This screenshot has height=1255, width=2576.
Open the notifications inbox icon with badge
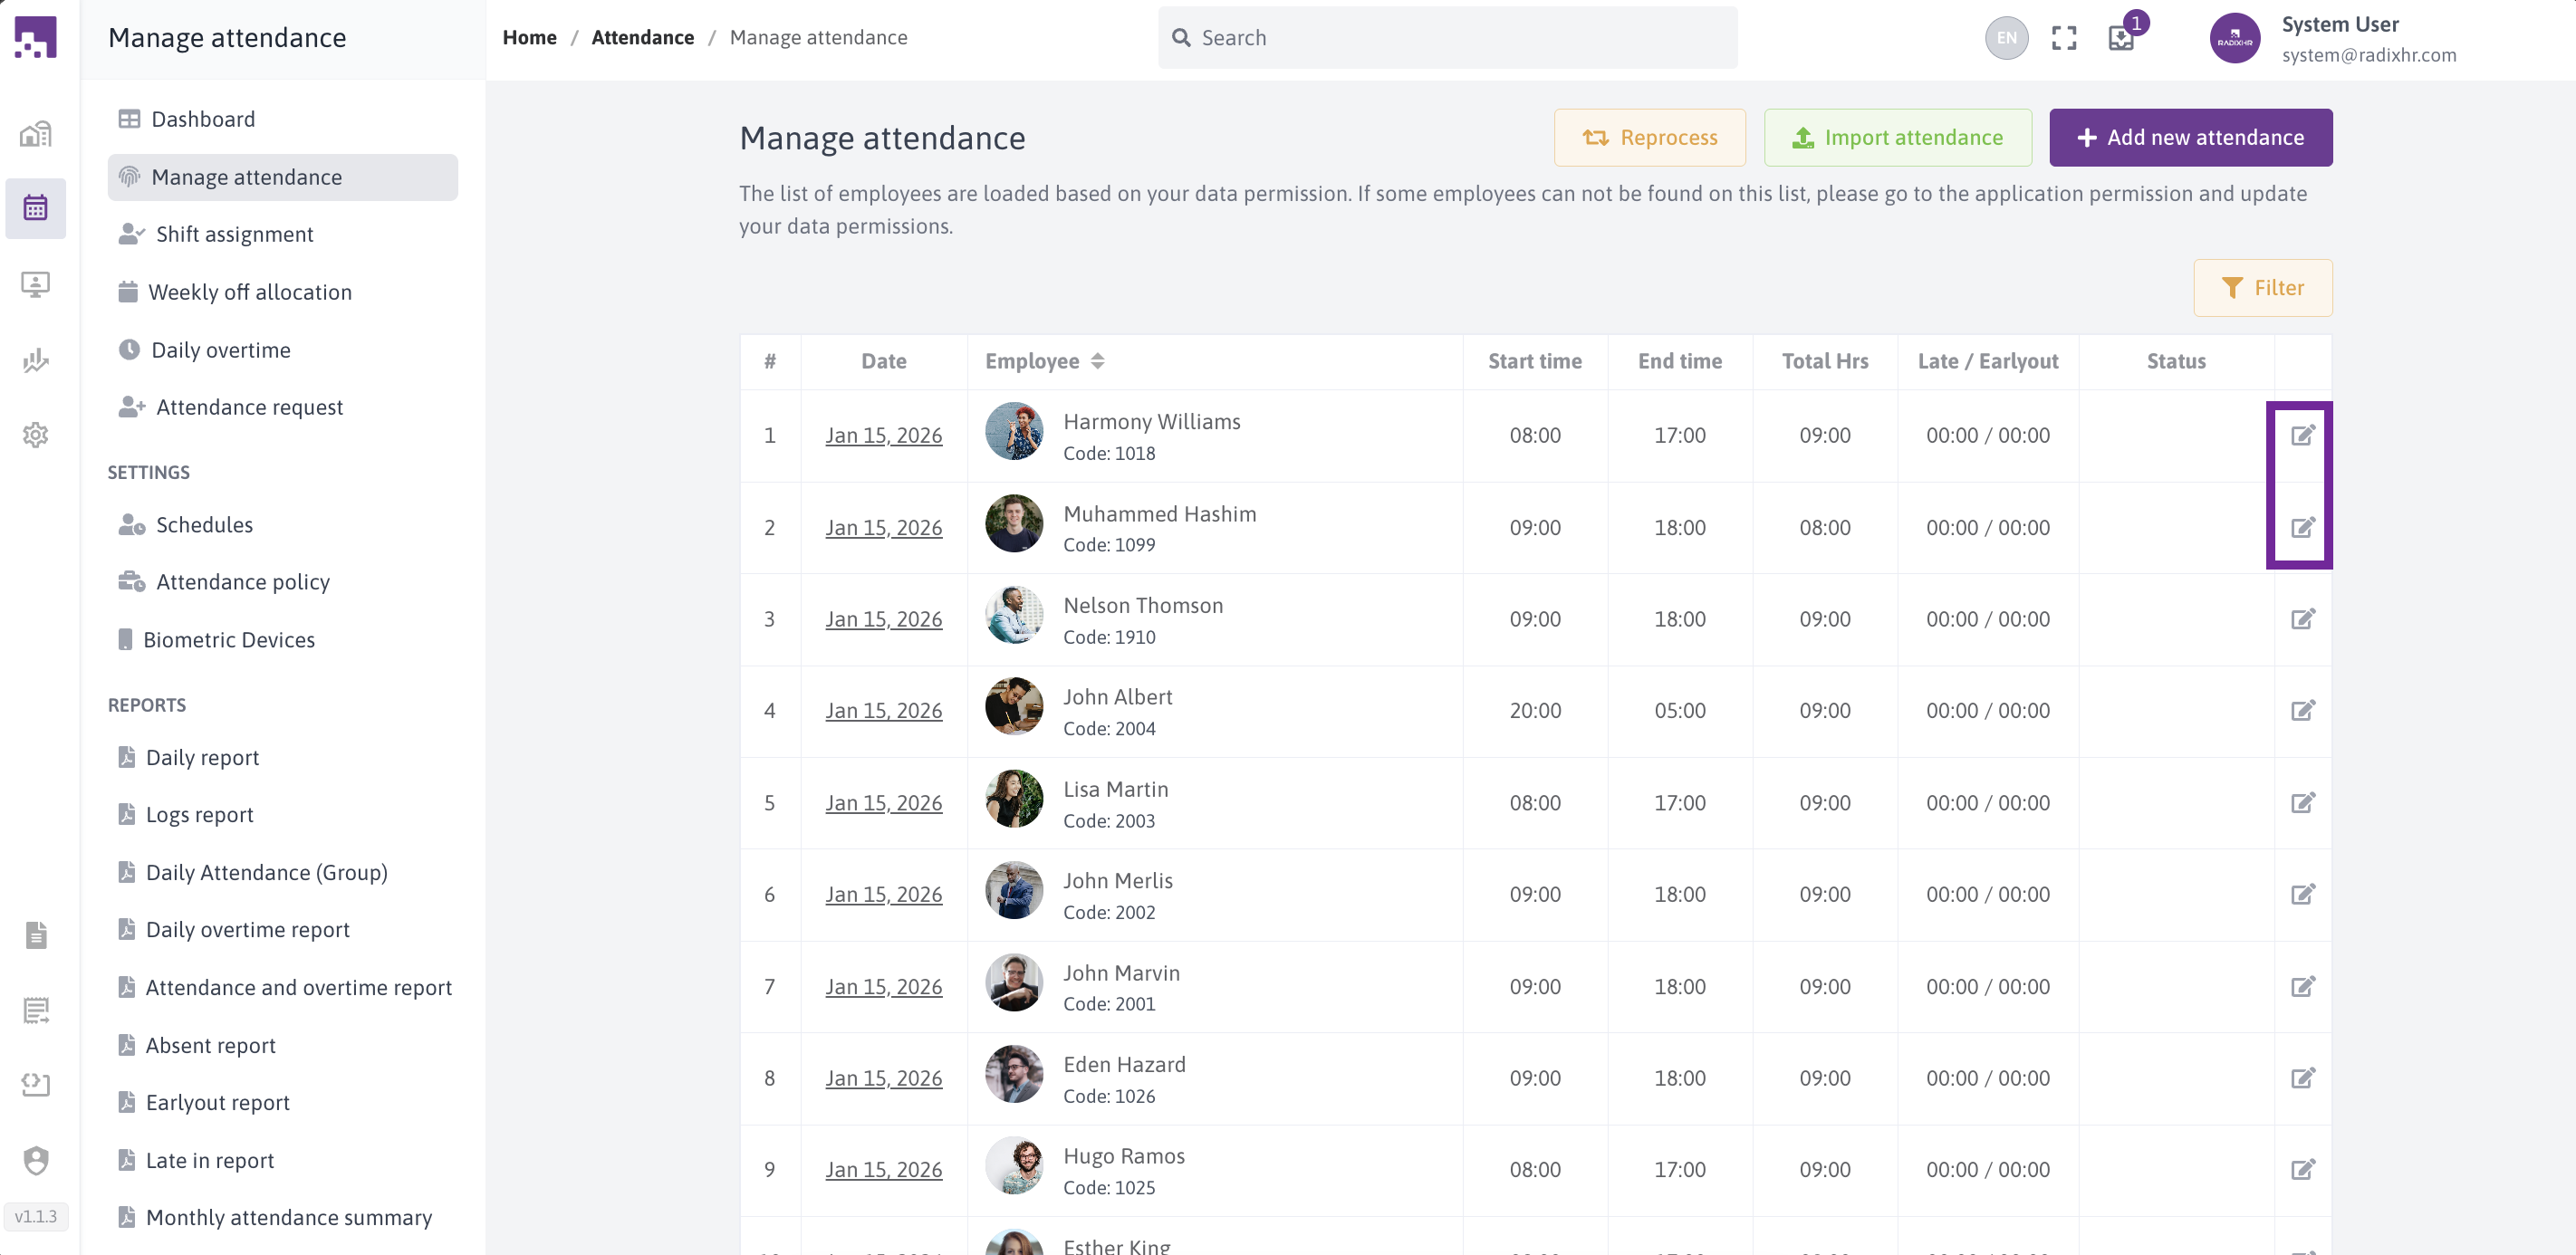point(2121,38)
